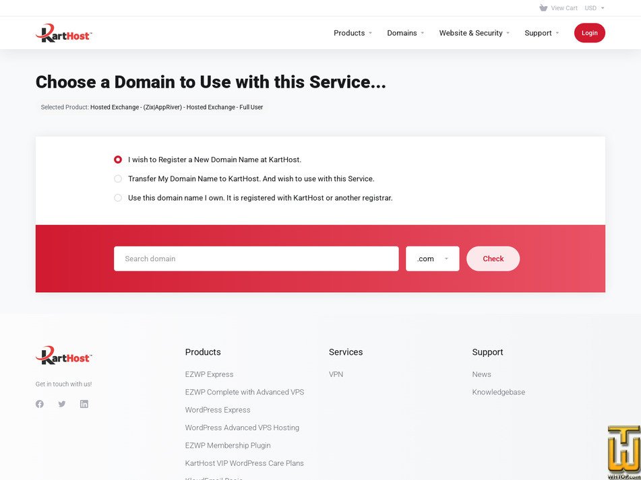
Task: Click the 'Get in touch with us!' text
Action: (64, 384)
